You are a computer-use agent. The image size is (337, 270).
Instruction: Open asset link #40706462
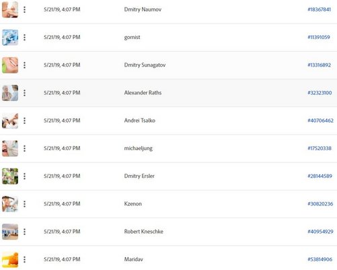click(x=320, y=121)
